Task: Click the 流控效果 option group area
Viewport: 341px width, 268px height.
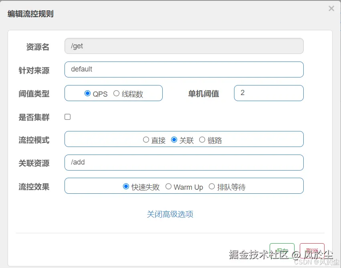Action: tap(184, 186)
